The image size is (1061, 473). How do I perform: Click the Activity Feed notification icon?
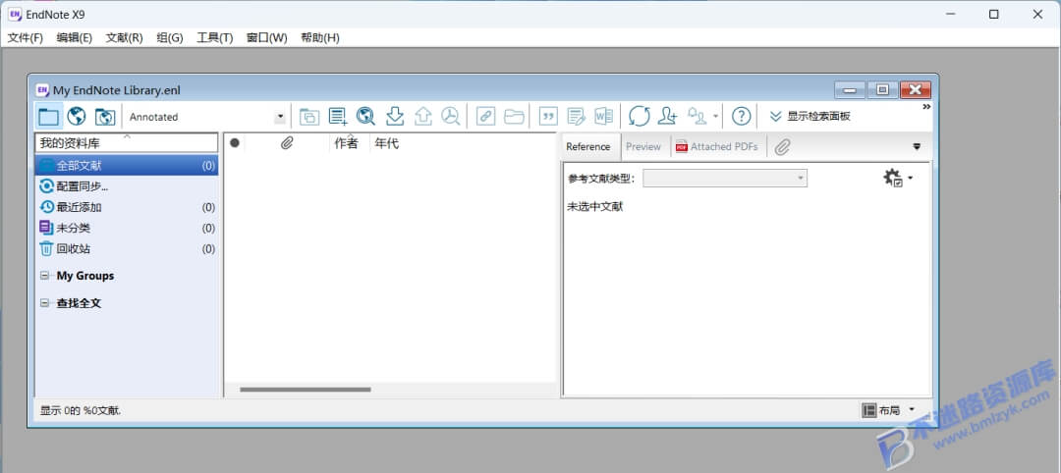(x=697, y=116)
